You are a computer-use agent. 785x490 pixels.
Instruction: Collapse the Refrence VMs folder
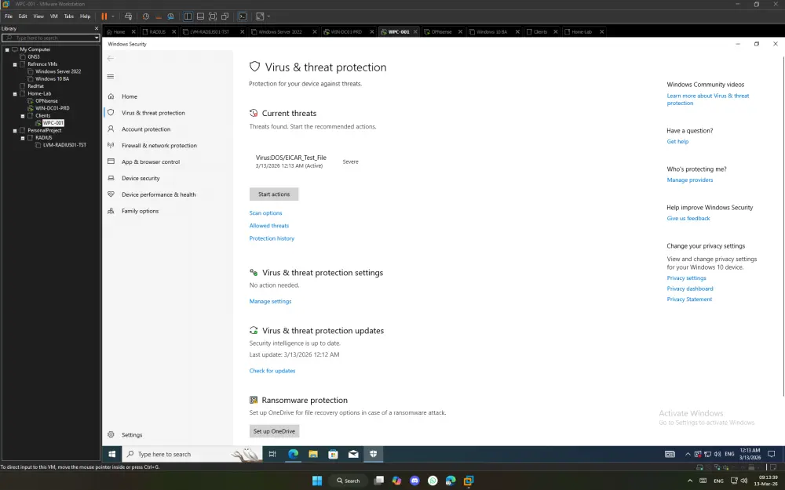point(14,64)
